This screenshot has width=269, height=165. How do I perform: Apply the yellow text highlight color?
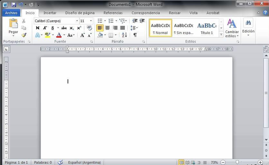pos(47,35)
